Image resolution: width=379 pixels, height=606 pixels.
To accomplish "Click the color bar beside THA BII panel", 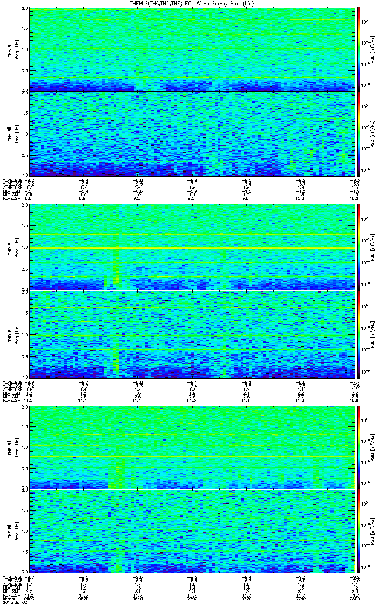I will point(359,133).
